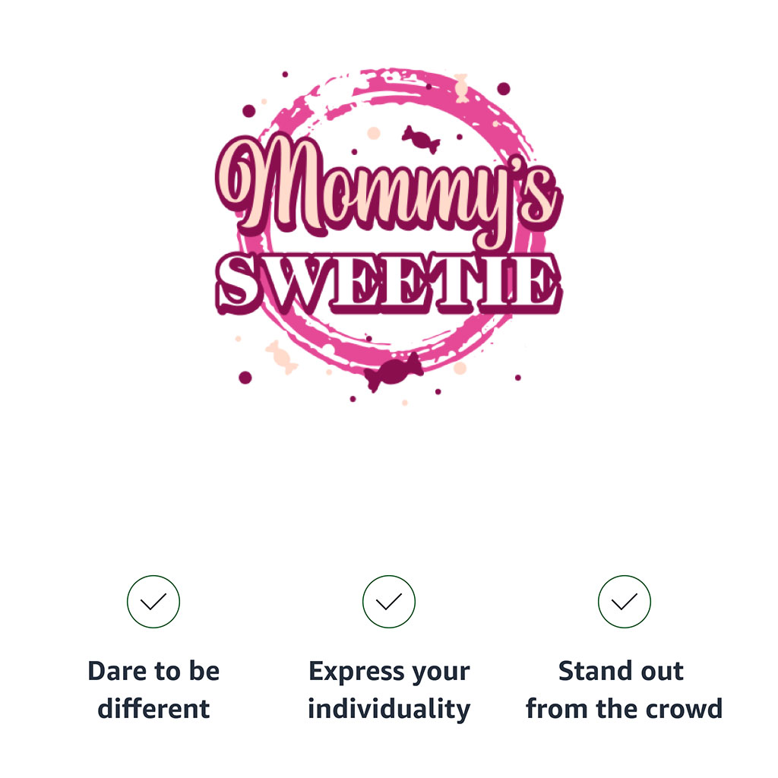This screenshot has width=778, height=778.
Task: Click the peach dot left of the top dark candy
Action: [373, 134]
